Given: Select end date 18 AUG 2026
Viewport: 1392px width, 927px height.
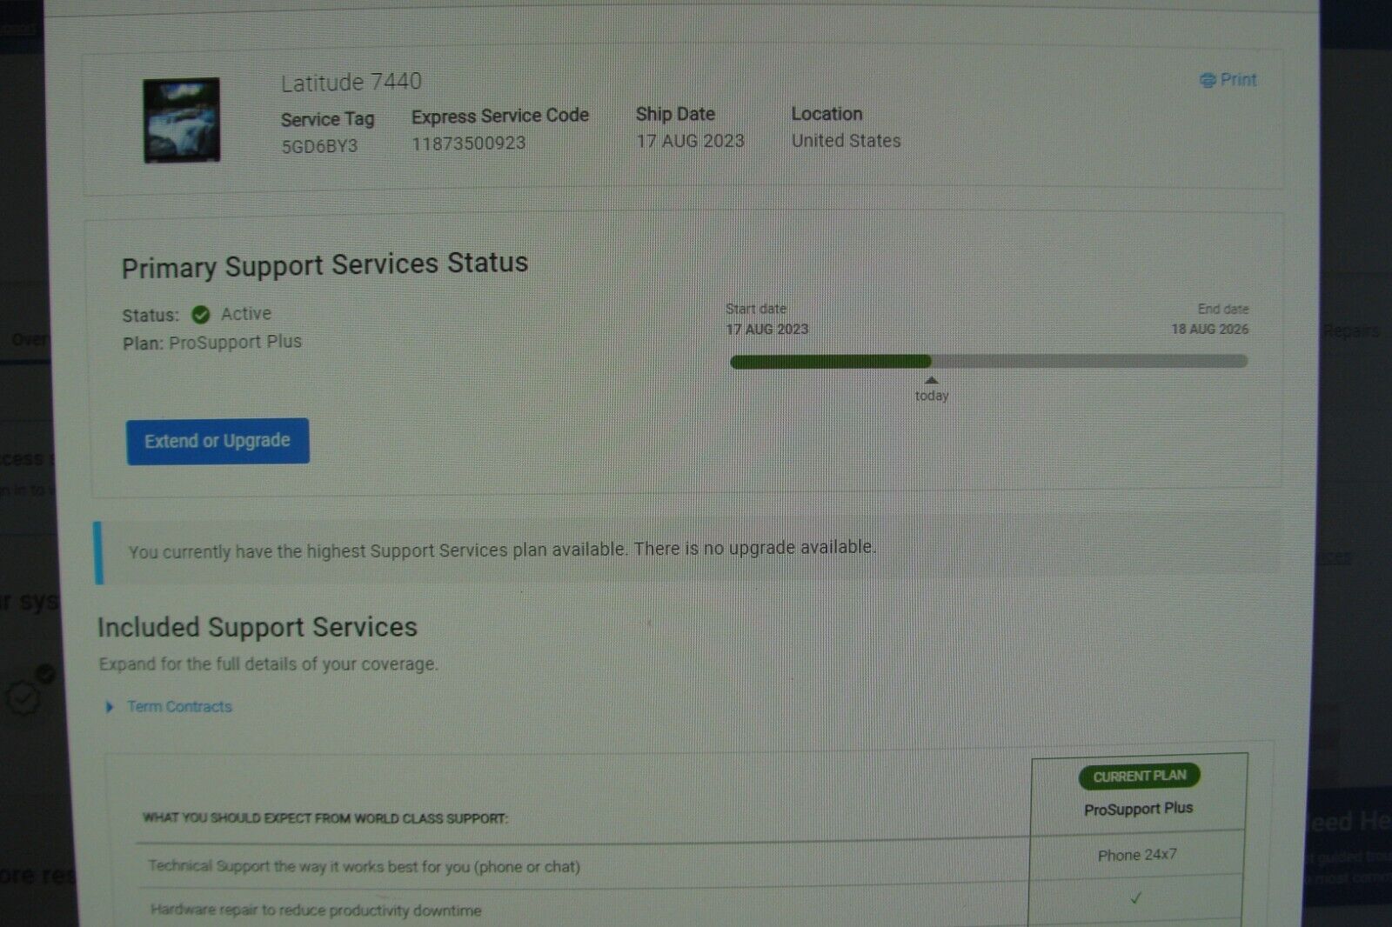Looking at the screenshot, I should tap(1209, 329).
